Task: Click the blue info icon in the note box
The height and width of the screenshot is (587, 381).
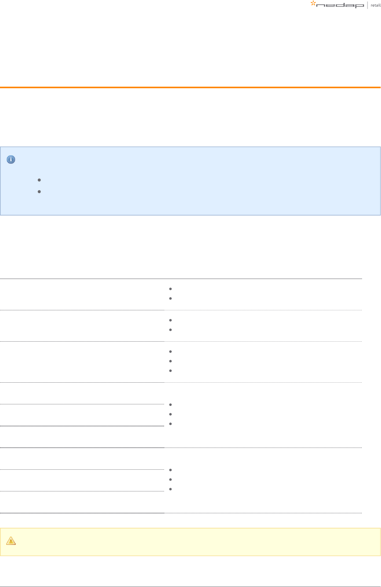Action: pyautogui.click(x=11, y=159)
